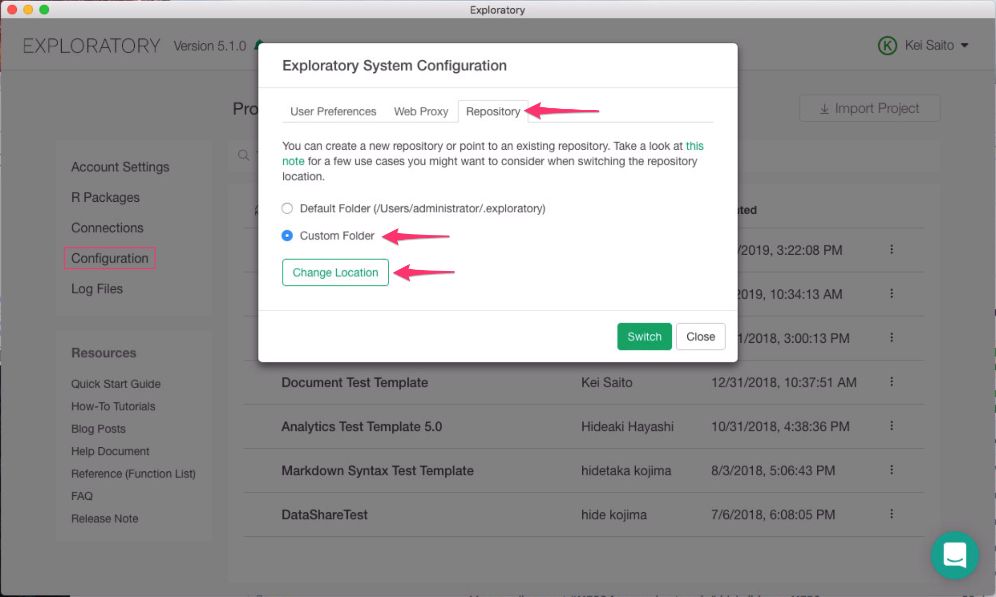Close the System Configuration dialog
The height and width of the screenshot is (597, 996).
(x=700, y=337)
